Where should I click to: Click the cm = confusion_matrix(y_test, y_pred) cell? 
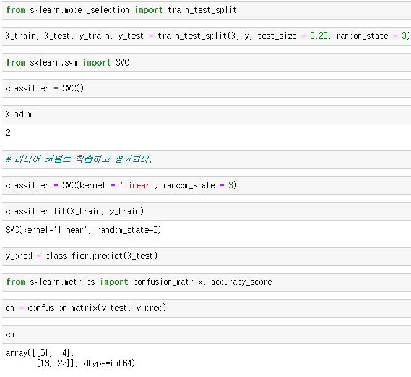(x=207, y=308)
